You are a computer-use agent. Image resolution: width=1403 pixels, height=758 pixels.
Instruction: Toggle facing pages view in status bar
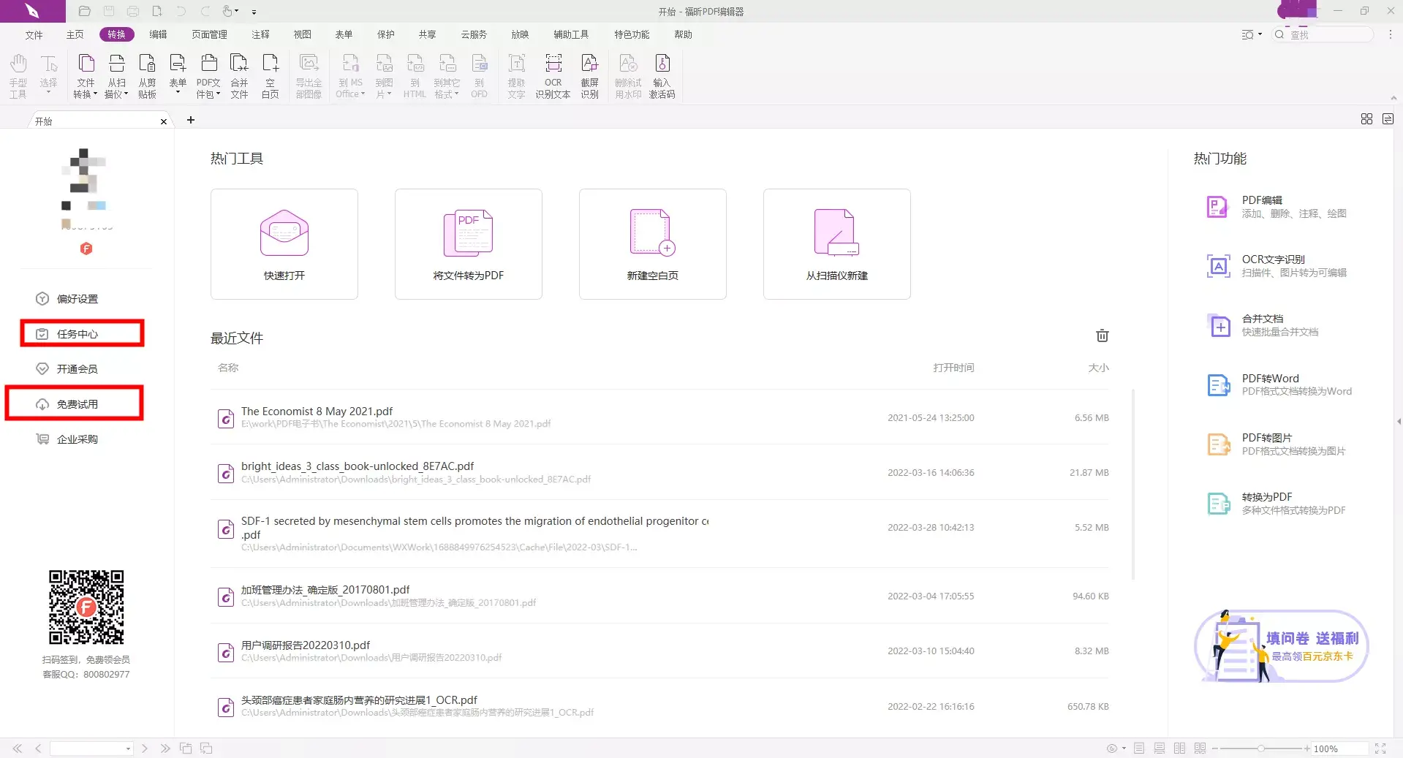click(x=1179, y=748)
